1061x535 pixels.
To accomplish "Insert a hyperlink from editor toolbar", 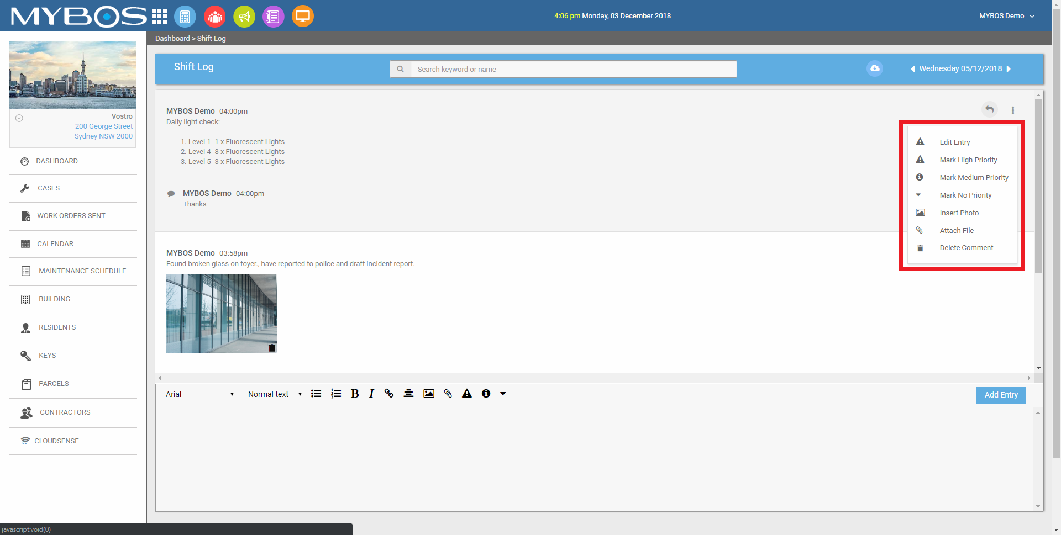I will click(x=389, y=393).
